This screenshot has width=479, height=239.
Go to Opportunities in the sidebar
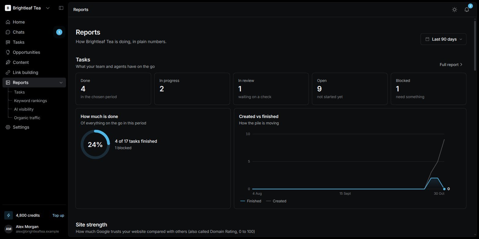(x=34, y=52)
